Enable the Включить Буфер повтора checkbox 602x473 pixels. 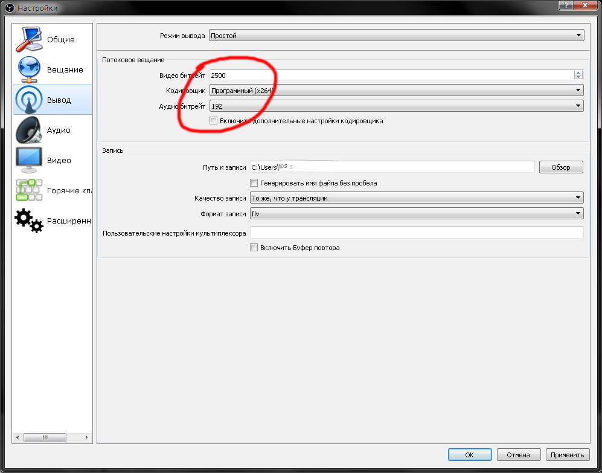pos(254,248)
